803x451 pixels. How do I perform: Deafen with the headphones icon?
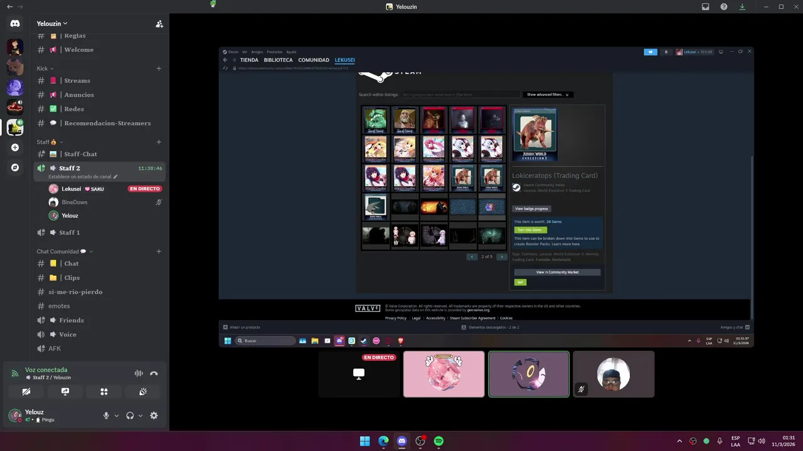[130, 415]
